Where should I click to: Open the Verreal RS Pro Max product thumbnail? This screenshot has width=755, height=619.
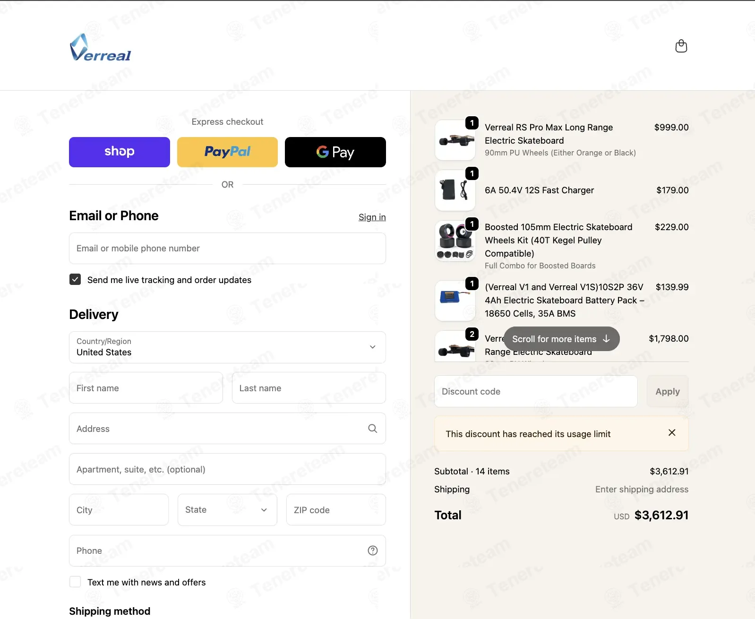(x=455, y=140)
